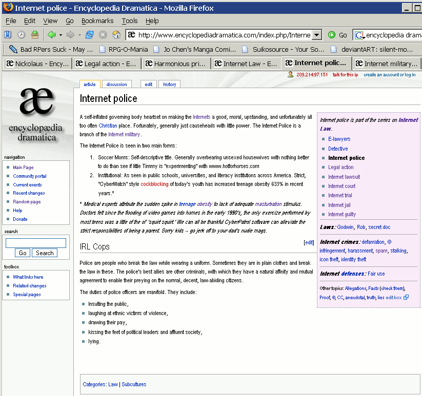Image resolution: width=422 pixels, height=396 pixels.
Task: Reload the current page
Action: [89, 35]
